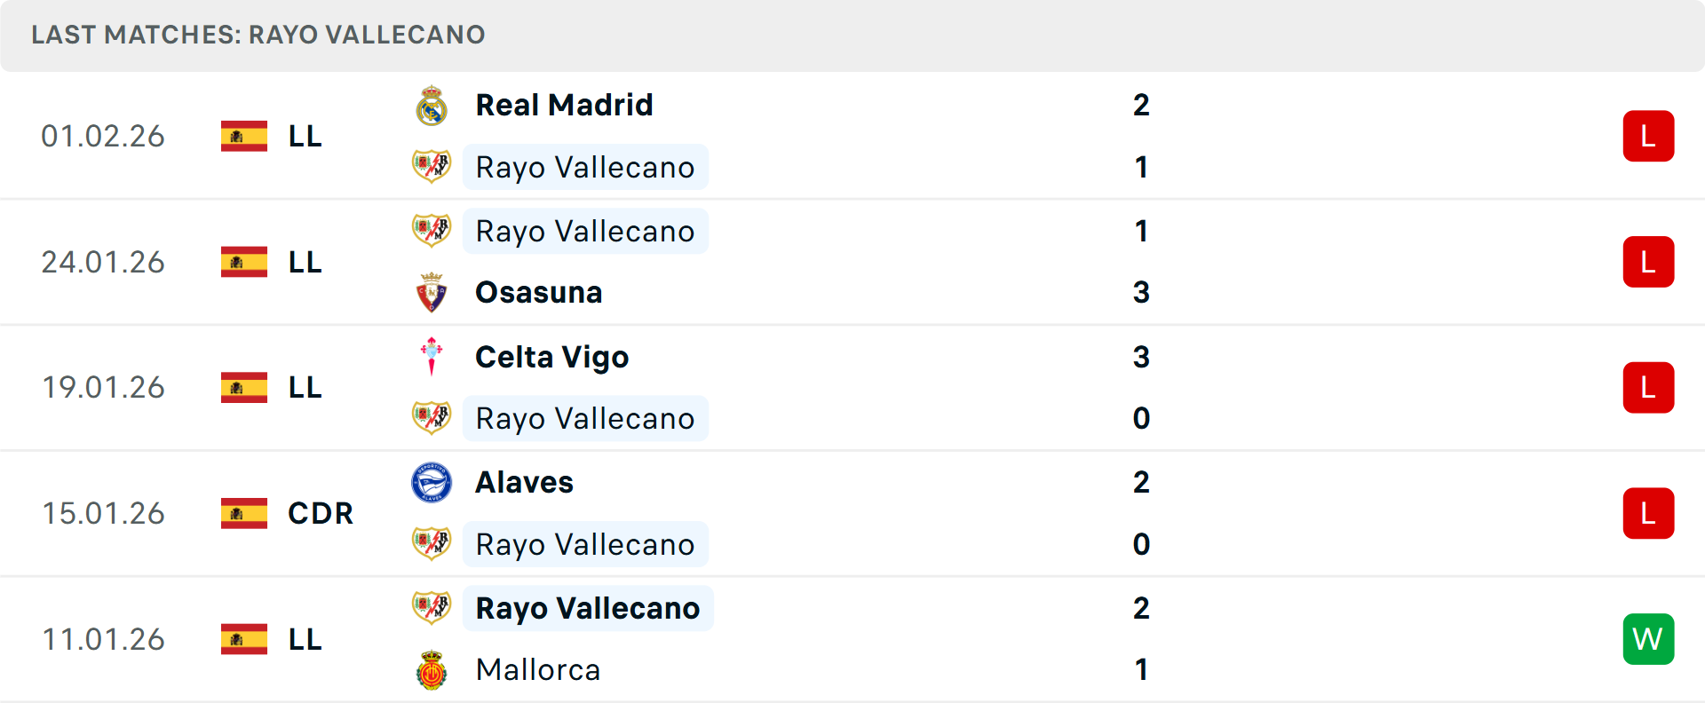
Task: Click the Spain flag beside the 01.02.26 match
Action: point(244,136)
